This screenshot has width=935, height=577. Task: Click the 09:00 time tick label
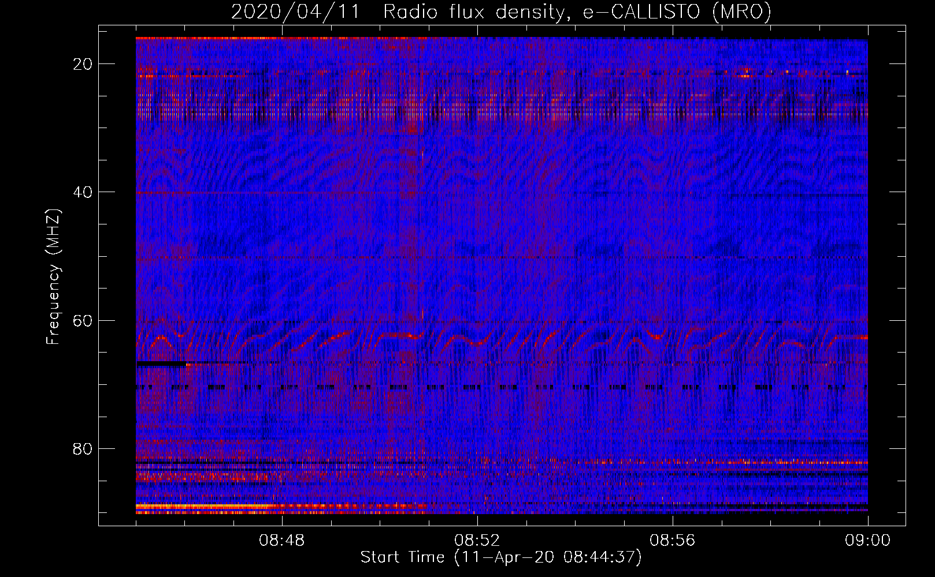click(x=867, y=541)
